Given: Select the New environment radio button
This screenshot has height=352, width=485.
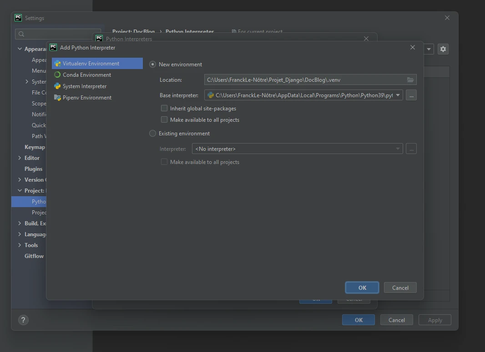Looking at the screenshot, I should click(x=153, y=64).
